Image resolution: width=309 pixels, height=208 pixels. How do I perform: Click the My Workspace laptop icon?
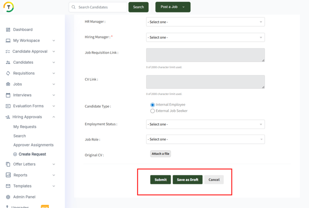tap(8, 41)
